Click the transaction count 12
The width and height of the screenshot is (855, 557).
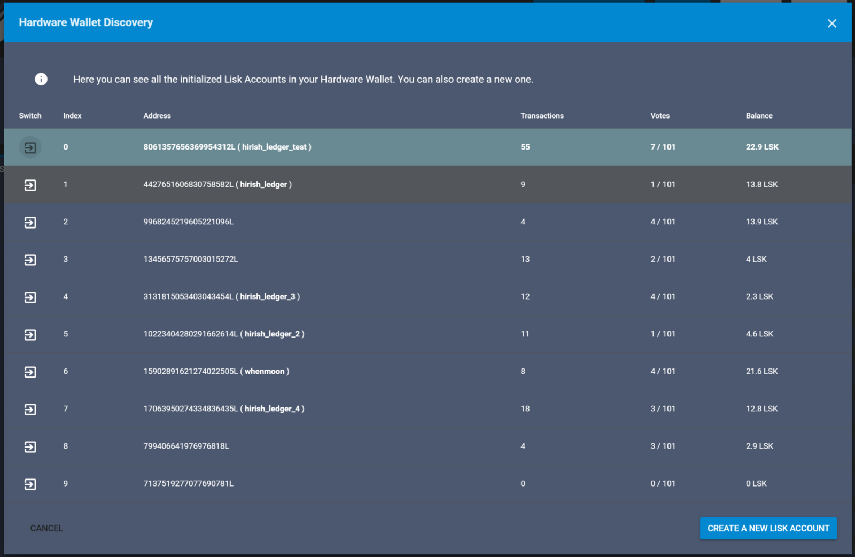coord(525,296)
